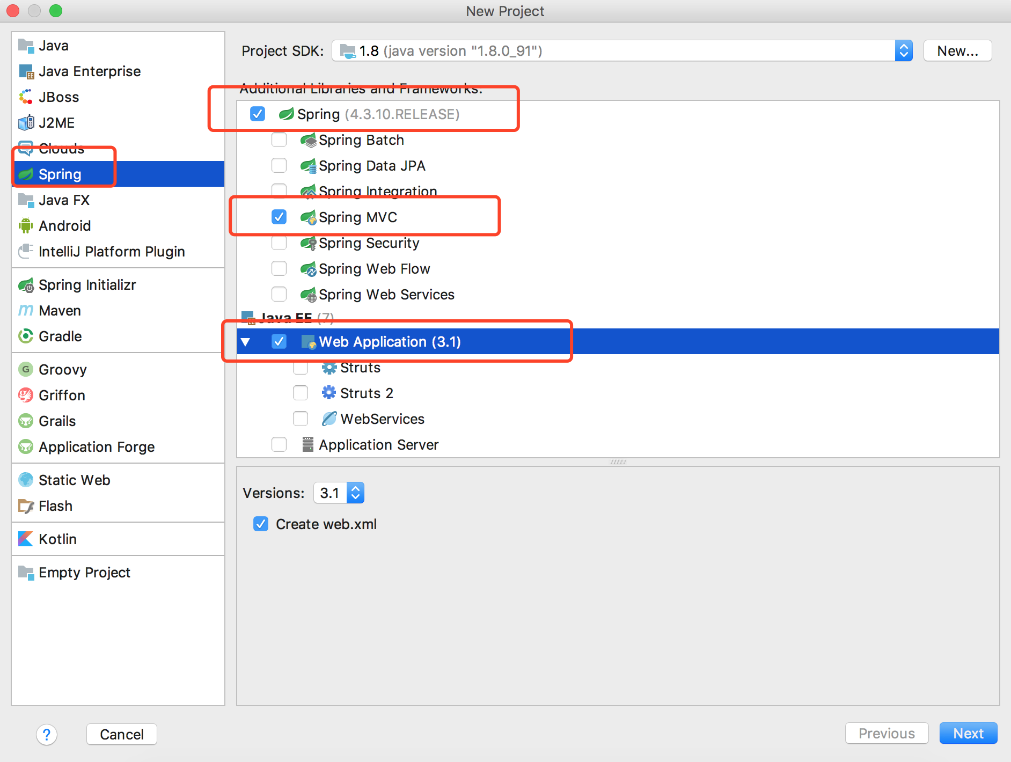
Task: Enable the Spring Batch checkbox
Action: pyautogui.click(x=279, y=140)
